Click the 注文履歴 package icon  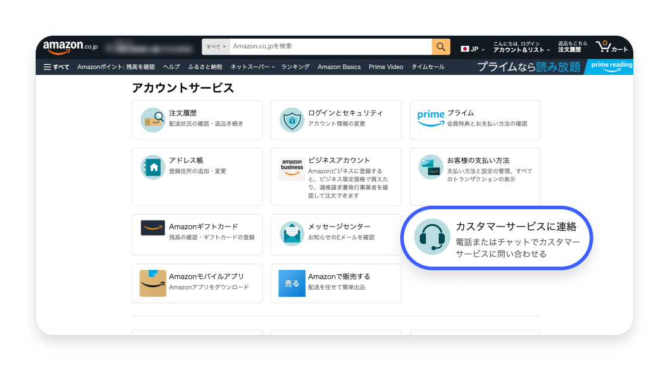pyautogui.click(x=153, y=120)
